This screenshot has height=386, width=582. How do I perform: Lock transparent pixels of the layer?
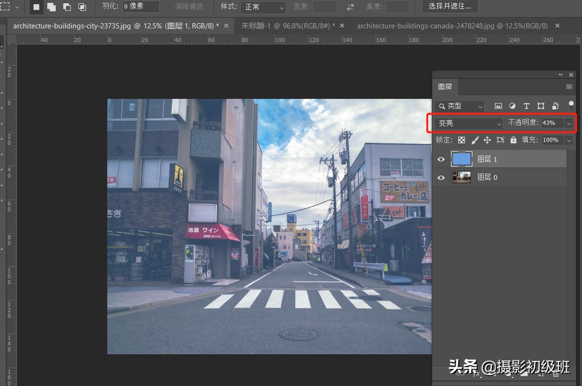pyautogui.click(x=461, y=140)
